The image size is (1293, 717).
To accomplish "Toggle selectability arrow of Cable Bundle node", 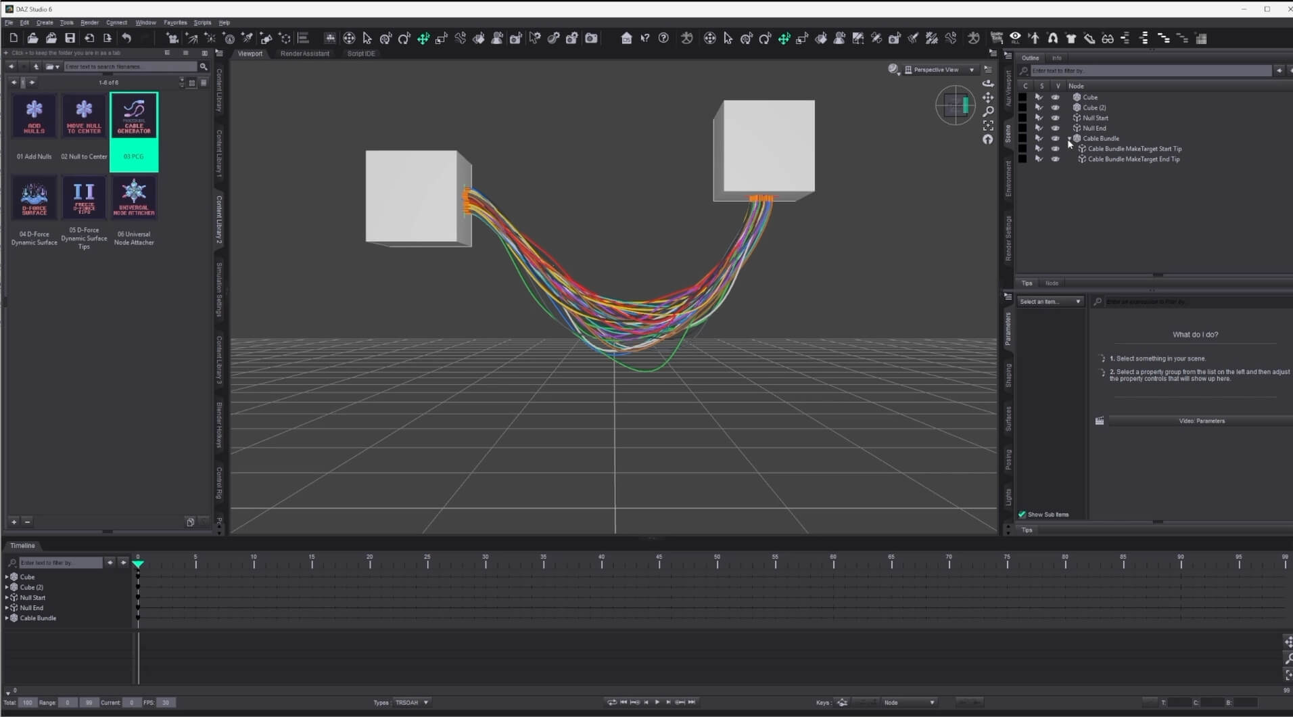I will 1039,138.
